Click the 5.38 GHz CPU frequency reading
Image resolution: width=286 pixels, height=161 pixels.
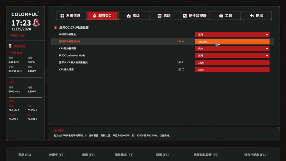point(14,62)
